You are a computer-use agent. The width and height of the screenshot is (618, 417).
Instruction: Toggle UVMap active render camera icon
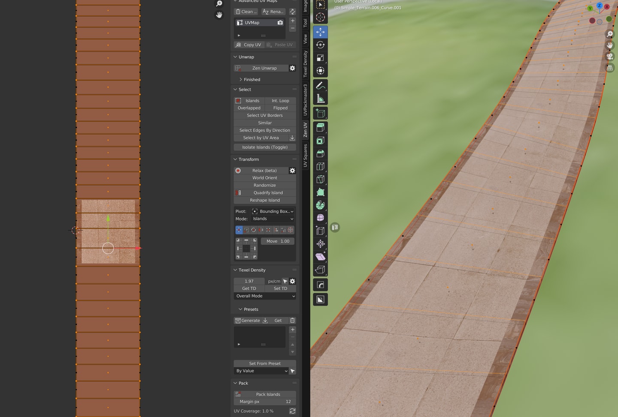(280, 23)
